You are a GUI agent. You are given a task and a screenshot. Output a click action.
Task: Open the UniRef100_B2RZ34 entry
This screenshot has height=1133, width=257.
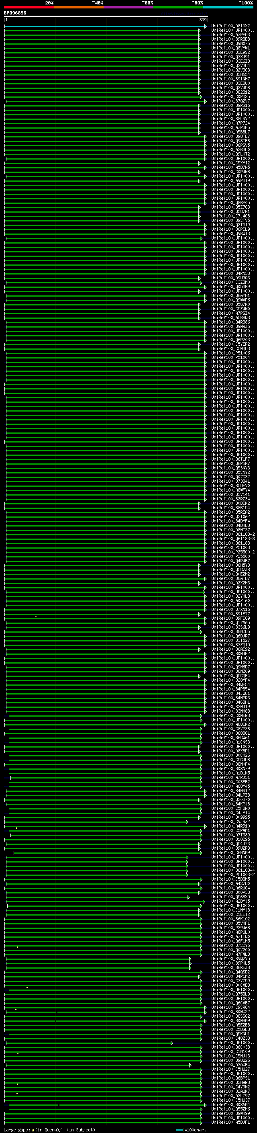pos(230,499)
